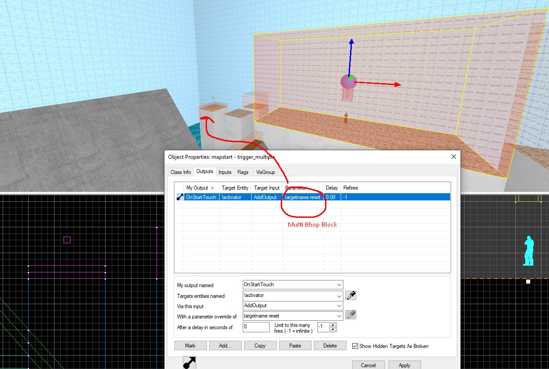Click the cyan player figure in 2D view
The width and height of the screenshot is (549, 369).
tap(528, 251)
